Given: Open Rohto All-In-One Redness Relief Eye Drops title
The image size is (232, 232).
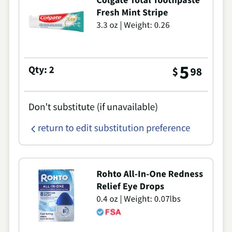Looking at the screenshot, I should pos(150,180).
